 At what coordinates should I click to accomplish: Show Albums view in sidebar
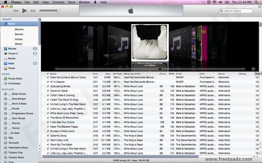point(19,29)
